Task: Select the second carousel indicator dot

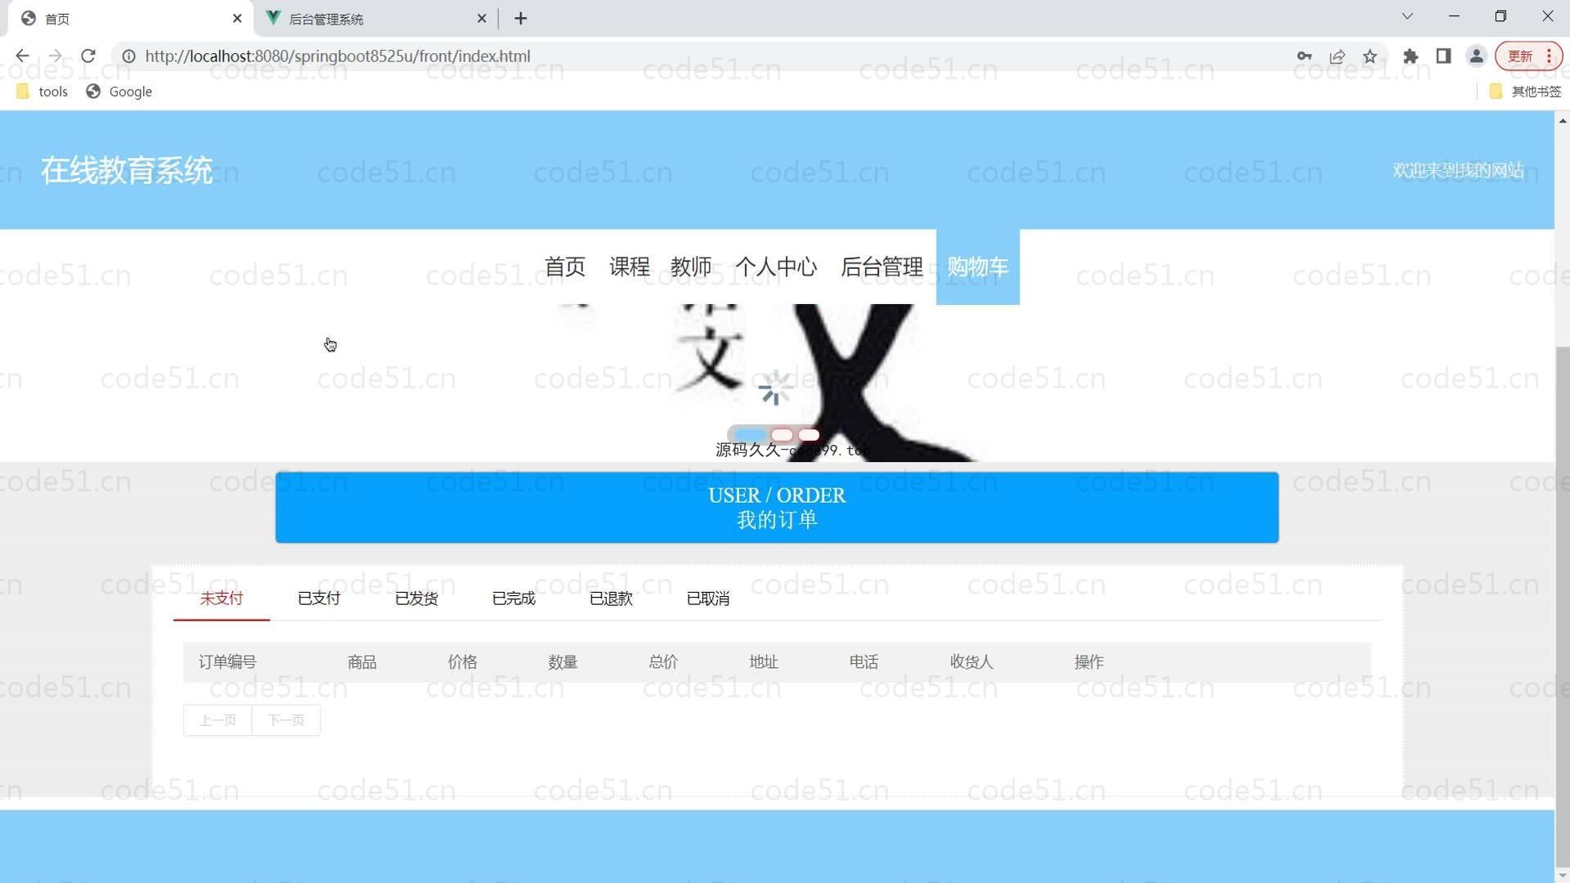Action: pyautogui.click(x=783, y=435)
